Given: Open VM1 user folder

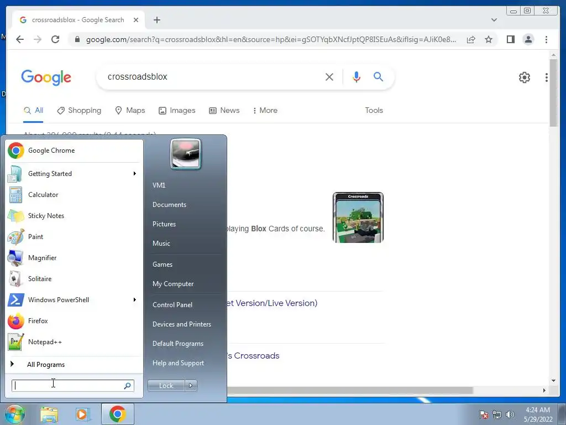Looking at the screenshot, I should (x=159, y=185).
